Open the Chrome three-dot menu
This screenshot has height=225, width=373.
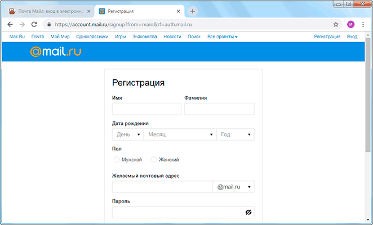coord(363,25)
